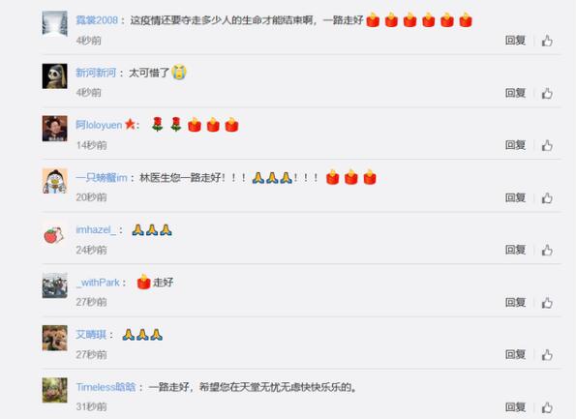Like _withPark's comment
The height and width of the screenshot is (419, 576).
click(547, 303)
